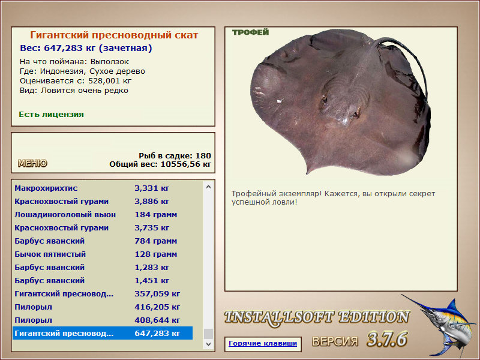The height and width of the screenshot is (360, 480).
Task: Open the Горячие клавиши link
Action: coord(263,343)
